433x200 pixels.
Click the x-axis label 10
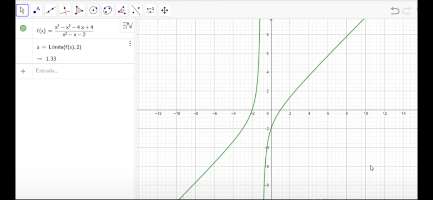pos(366,114)
